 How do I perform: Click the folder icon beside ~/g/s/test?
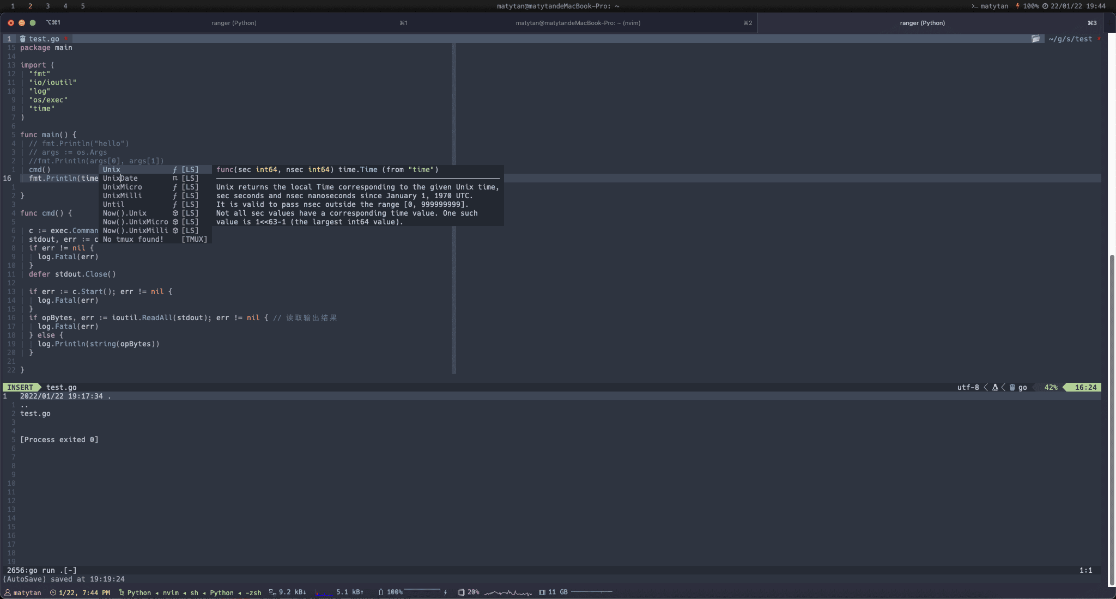pos(1035,39)
